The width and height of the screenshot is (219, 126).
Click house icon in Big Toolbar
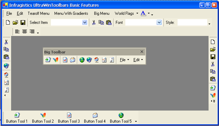point(97,60)
